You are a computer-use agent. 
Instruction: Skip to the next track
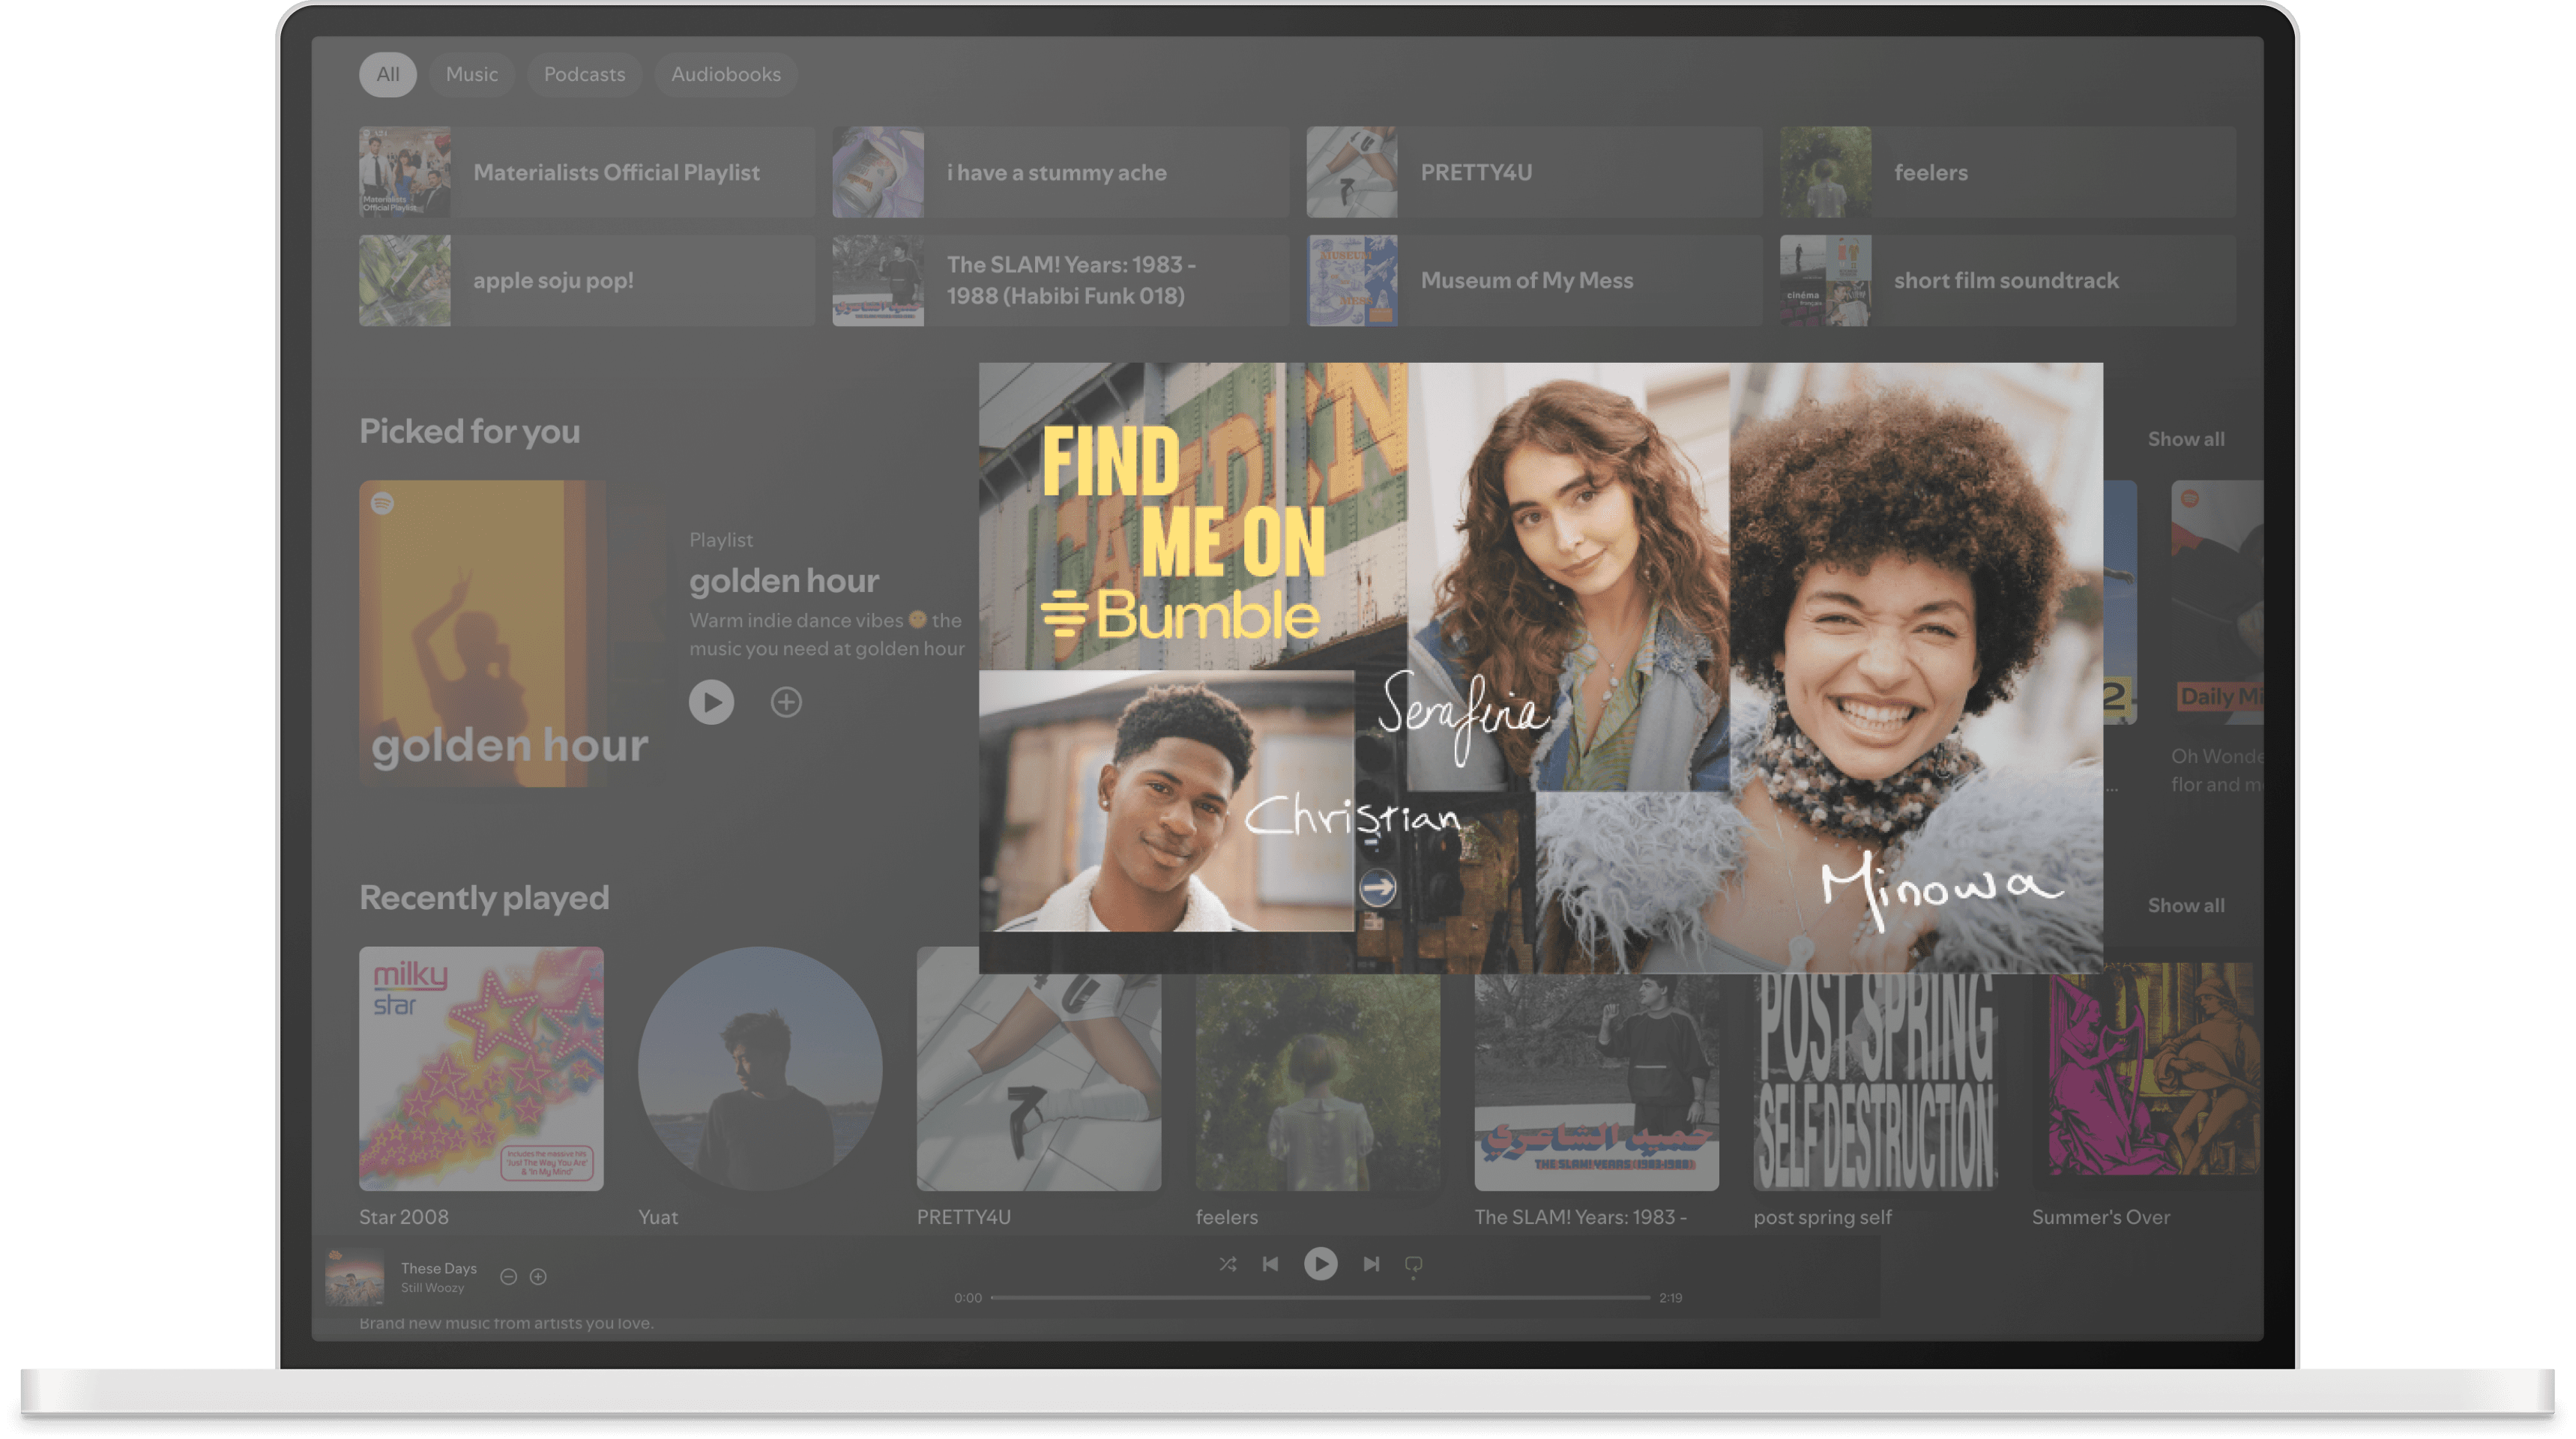tap(1371, 1264)
